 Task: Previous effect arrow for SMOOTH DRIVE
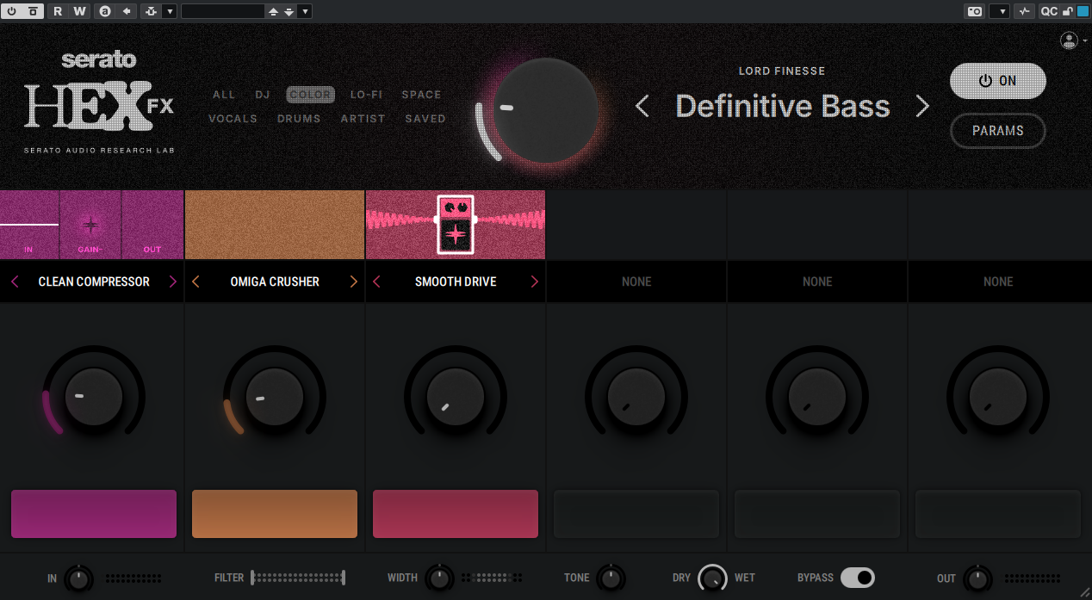pos(376,281)
